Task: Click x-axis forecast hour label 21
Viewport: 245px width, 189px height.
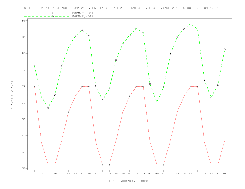Action: [x=82, y=174]
